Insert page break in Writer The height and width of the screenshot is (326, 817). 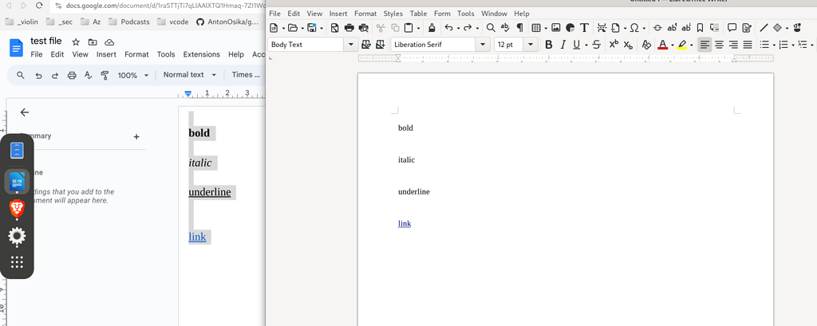tap(602, 28)
